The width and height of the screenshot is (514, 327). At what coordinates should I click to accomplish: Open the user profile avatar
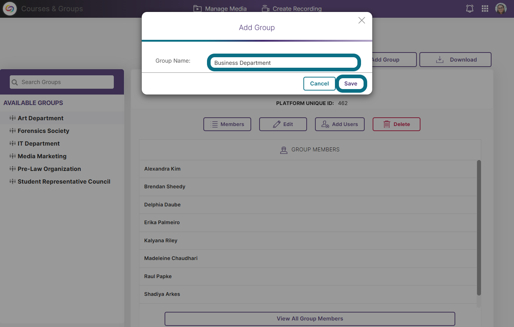tap(501, 9)
